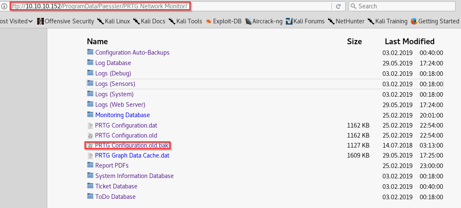
Task: Click the reload page icon in the address bar
Action: click(338, 6)
